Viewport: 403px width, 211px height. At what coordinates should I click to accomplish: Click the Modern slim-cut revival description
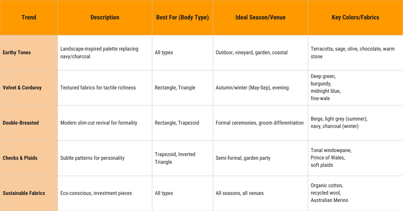[99, 123]
